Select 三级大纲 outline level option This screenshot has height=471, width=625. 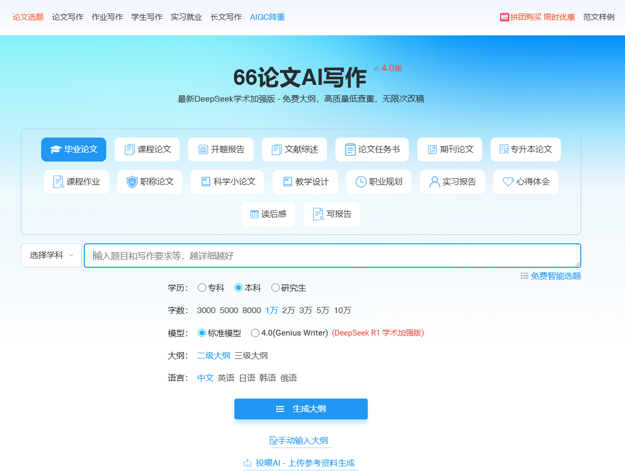[x=251, y=355]
